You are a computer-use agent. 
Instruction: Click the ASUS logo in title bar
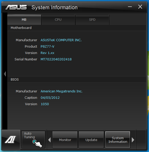click(16, 7)
